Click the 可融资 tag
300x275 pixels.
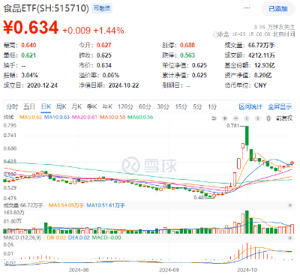click(x=102, y=8)
